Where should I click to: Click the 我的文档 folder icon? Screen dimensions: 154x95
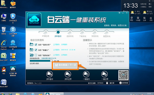(x=32, y=44)
